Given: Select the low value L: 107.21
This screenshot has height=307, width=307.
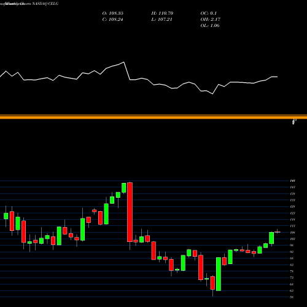Looking at the screenshot, I should 161,20.
